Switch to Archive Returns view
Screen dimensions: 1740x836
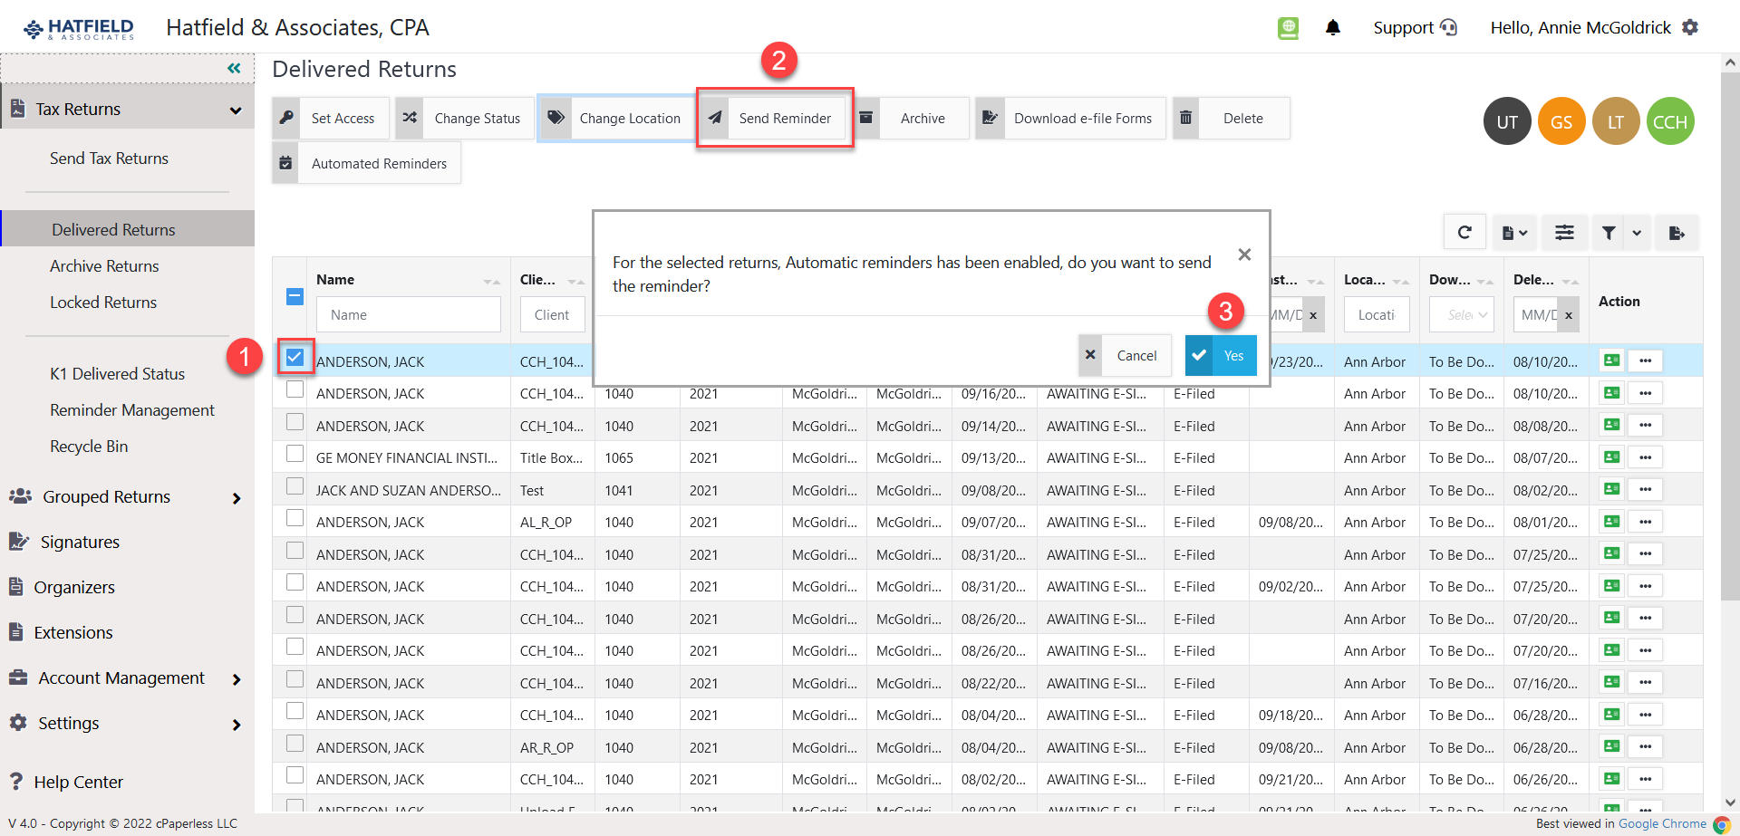point(104,265)
